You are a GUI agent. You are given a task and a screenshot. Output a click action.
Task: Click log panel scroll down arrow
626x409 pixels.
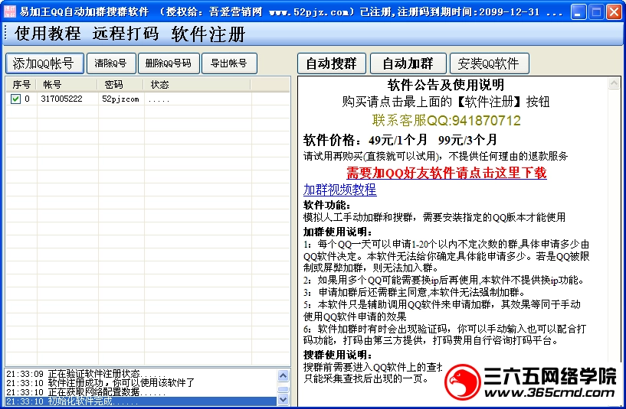tap(283, 399)
